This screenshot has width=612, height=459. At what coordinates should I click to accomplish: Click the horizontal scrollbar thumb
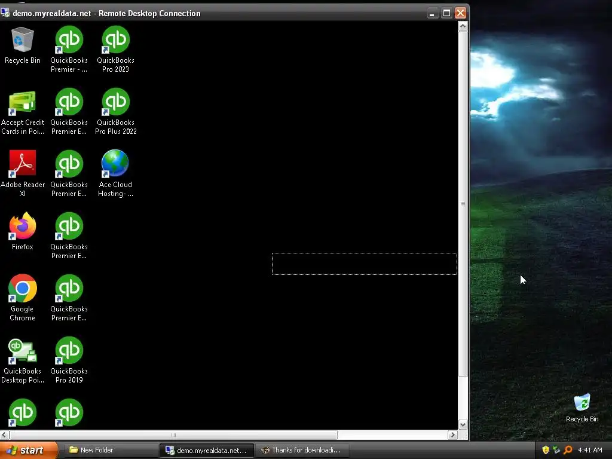174,435
